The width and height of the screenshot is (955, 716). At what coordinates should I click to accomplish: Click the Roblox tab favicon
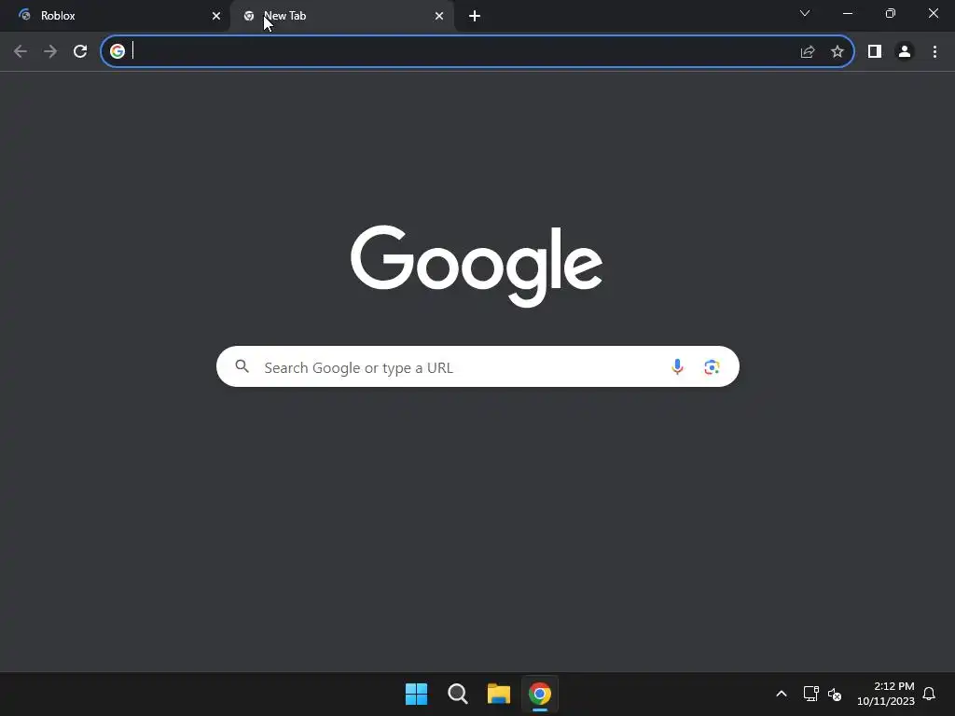pos(24,15)
